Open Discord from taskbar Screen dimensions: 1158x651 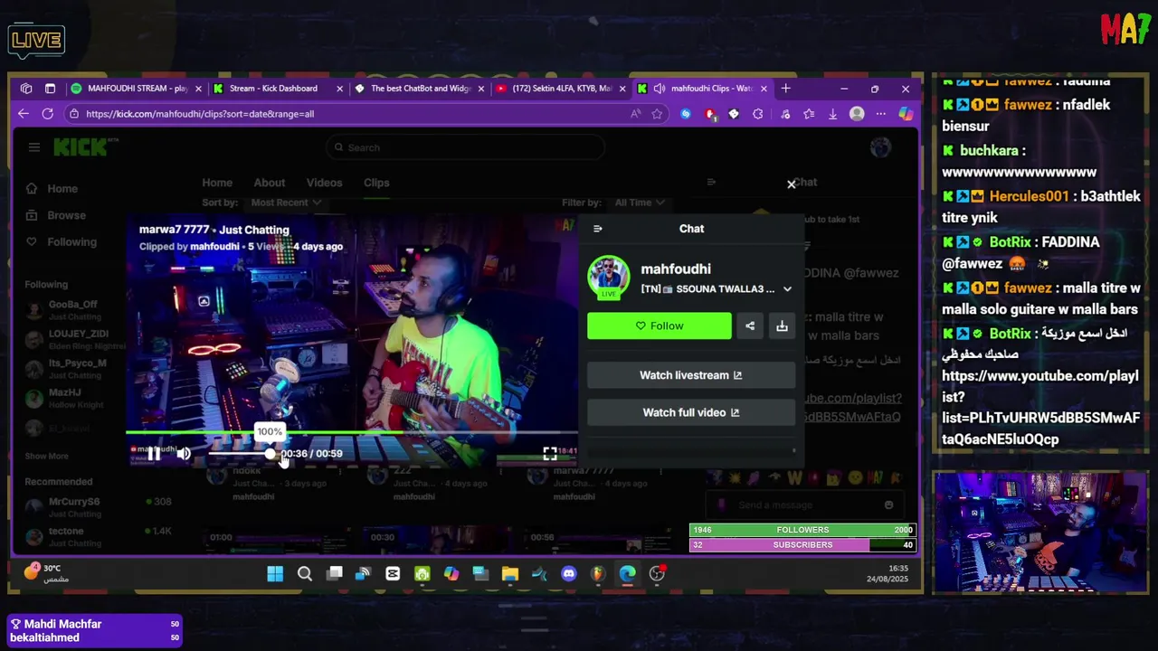click(x=568, y=574)
